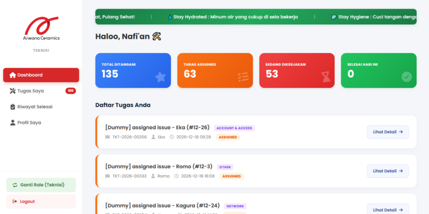
Task: Open the Eka (#12-26) issue title
Action: click(x=157, y=128)
